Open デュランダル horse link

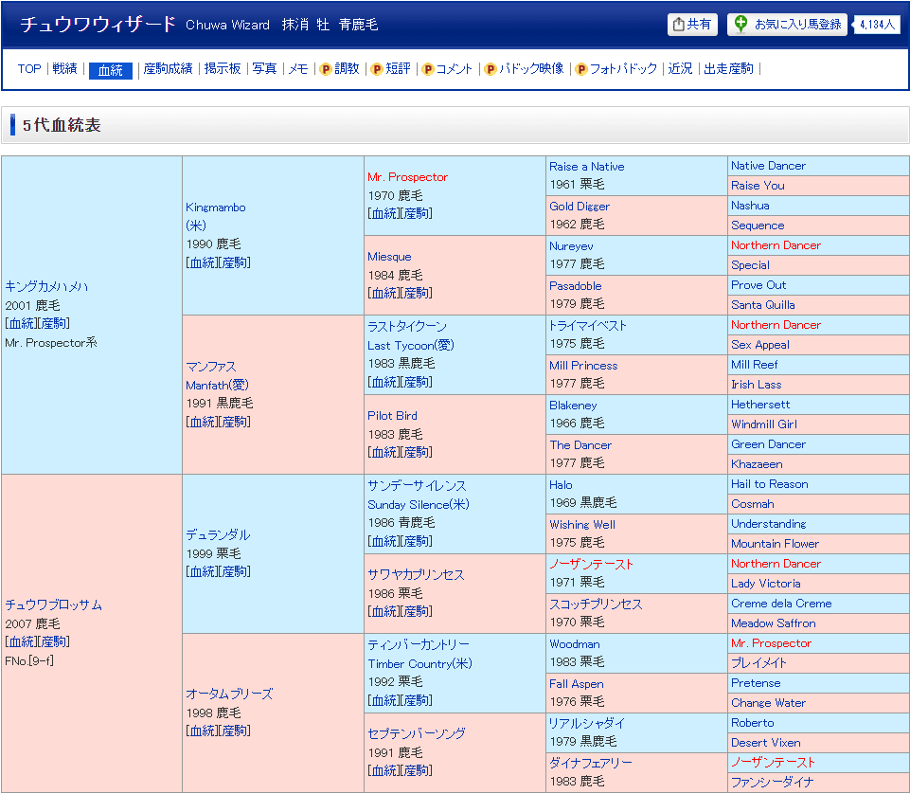click(218, 534)
